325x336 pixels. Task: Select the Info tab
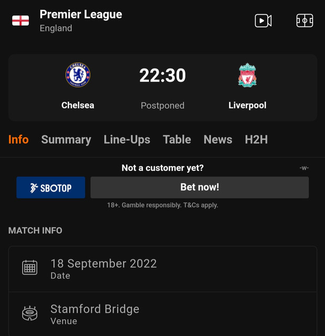[x=18, y=140]
